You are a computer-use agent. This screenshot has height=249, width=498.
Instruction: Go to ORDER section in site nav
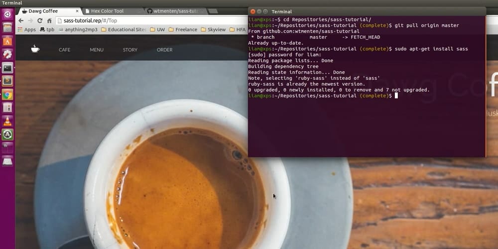pos(164,50)
